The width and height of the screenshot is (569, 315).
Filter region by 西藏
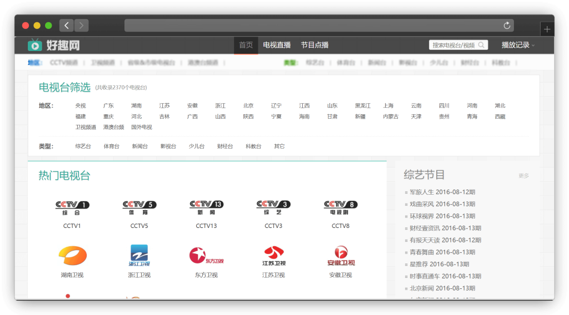[500, 116]
